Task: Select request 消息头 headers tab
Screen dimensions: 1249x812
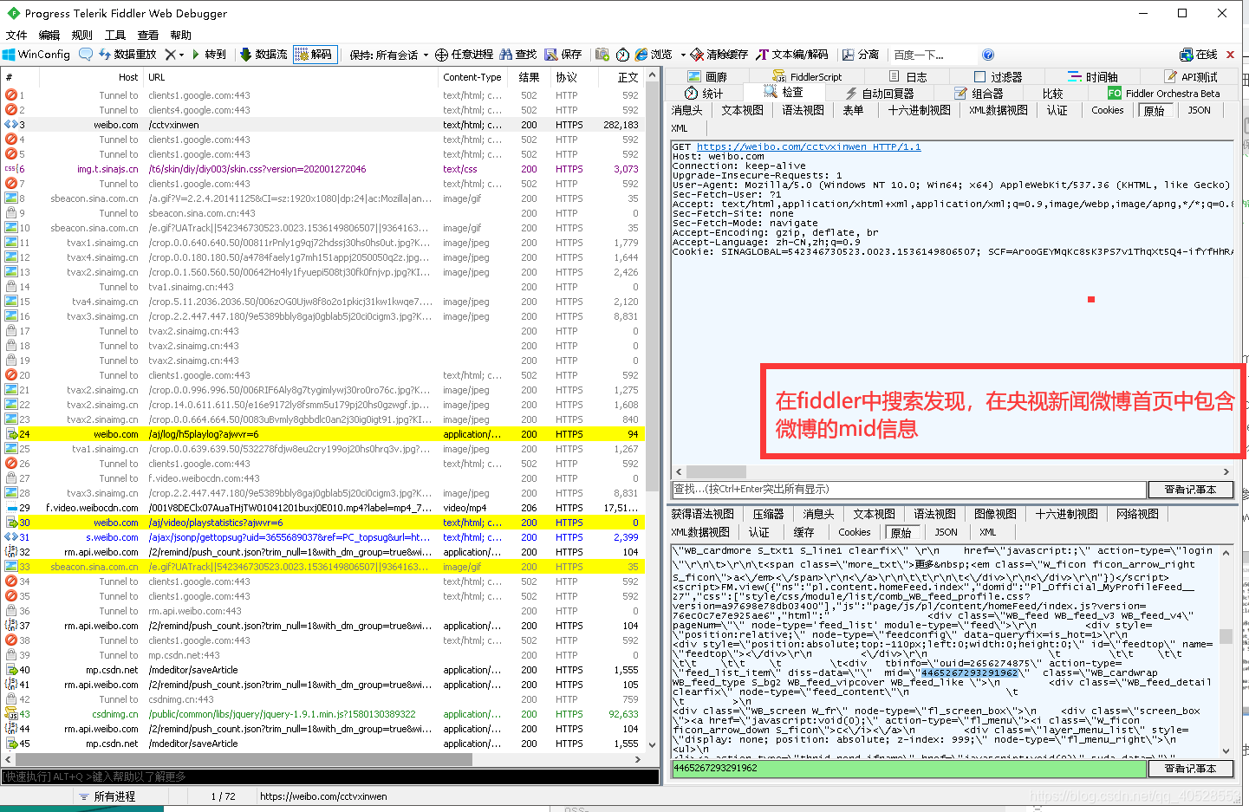Action: (687, 110)
